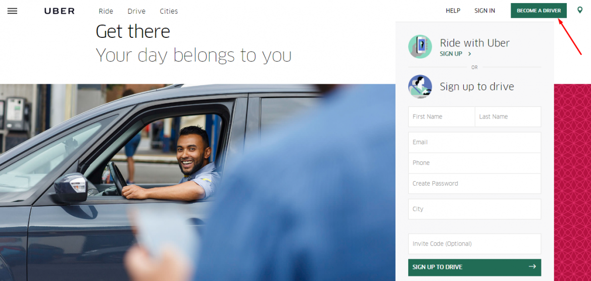Go to the HELP page
The width and height of the screenshot is (591, 281).
[x=453, y=11]
